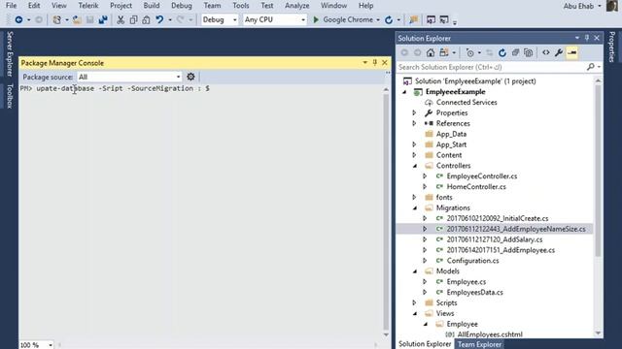Click the Switch Views icon in Solution Explorer
This screenshot has height=349, width=622.
pos(444,52)
